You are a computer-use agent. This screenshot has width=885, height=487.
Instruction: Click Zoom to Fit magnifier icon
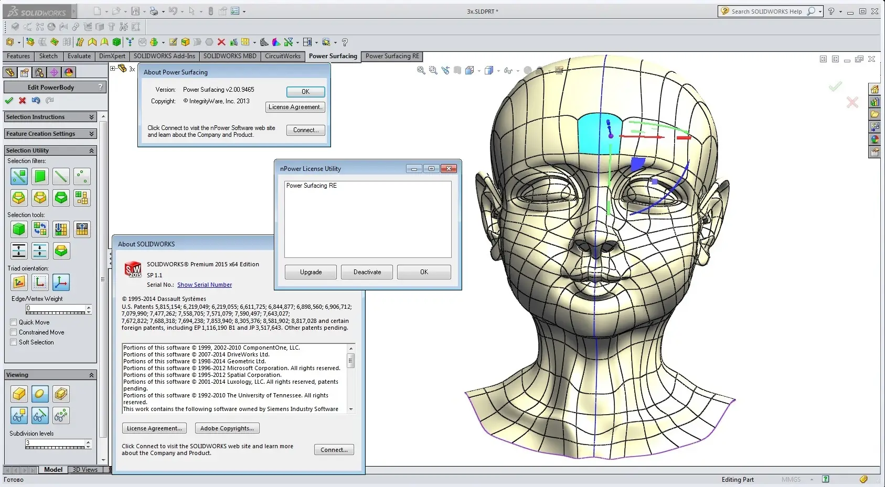pyautogui.click(x=421, y=70)
